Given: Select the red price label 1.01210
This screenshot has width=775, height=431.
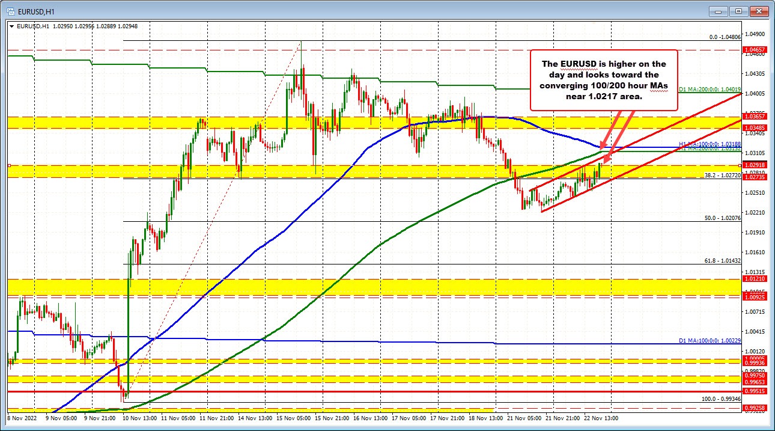Looking at the screenshot, I should click(x=754, y=279).
